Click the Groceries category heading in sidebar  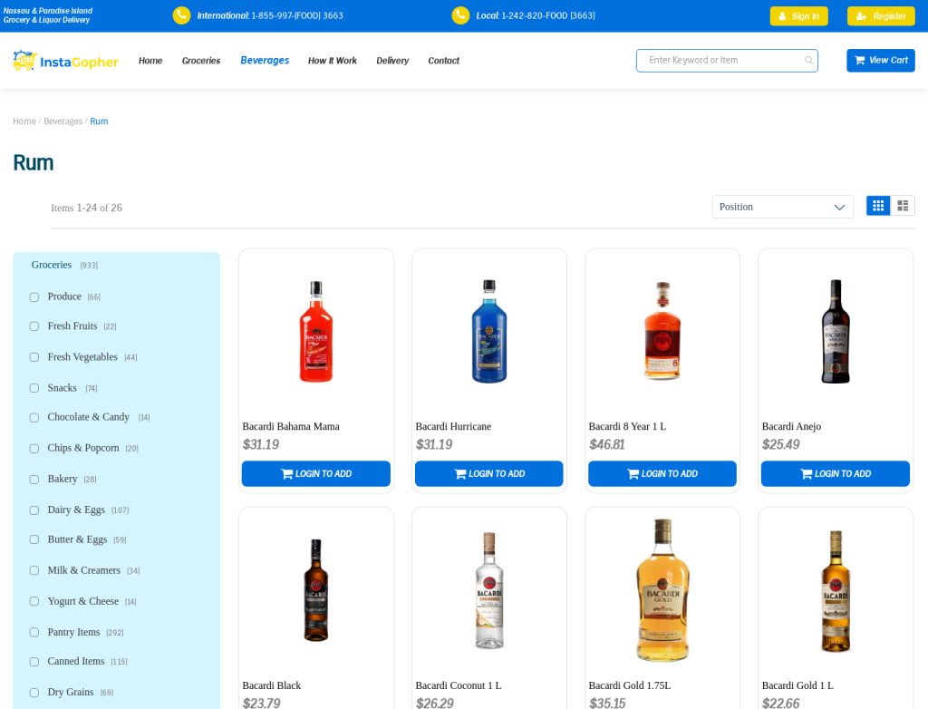pos(52,265)
